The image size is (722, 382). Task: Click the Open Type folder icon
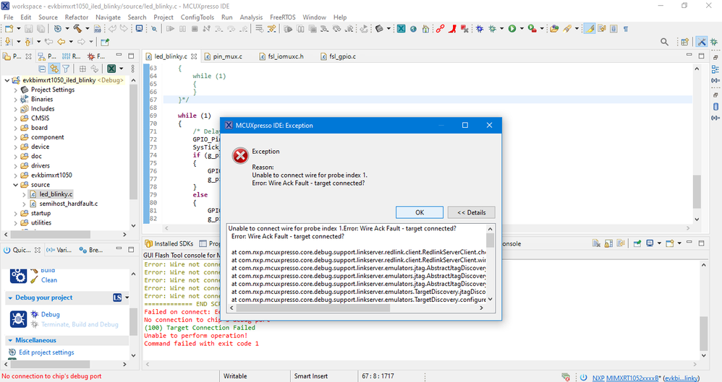click(554, 28)
